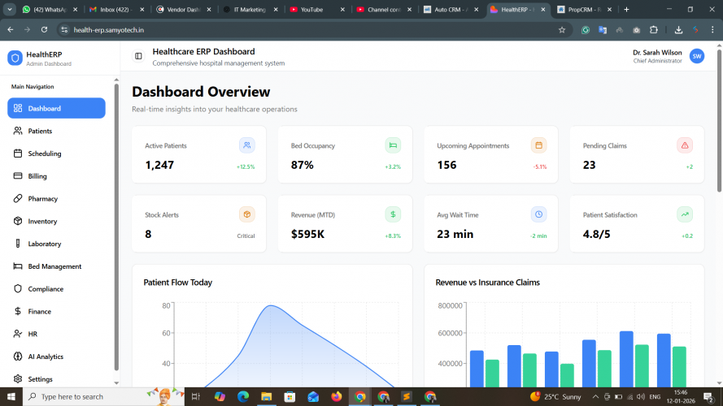
Task: Open the browser extensions puzzle icon
Action: pyautogui.click(x=653, y=30)
